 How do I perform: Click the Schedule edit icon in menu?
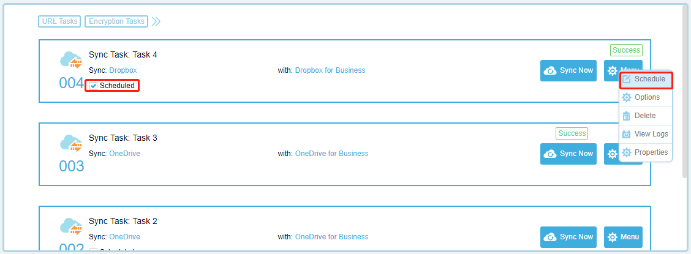[626, 79]
